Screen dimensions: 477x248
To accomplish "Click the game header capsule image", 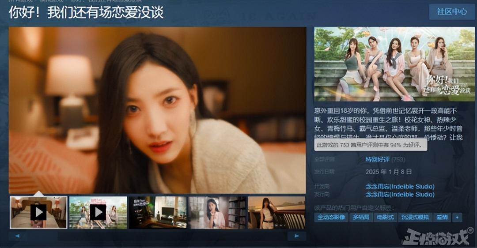I will pos(394,64).
